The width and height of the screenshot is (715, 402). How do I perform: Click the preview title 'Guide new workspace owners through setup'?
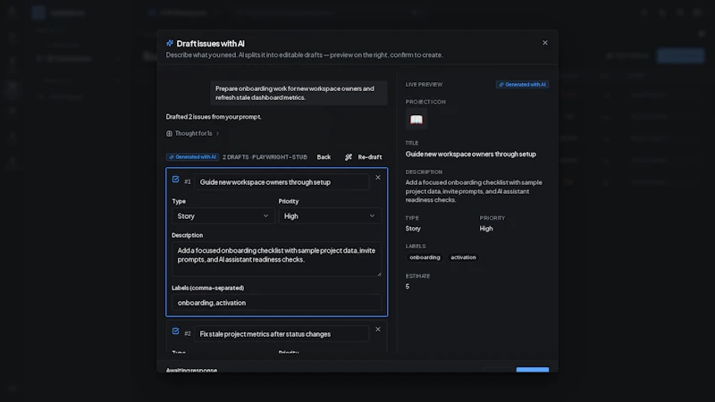(x=471, y=154)
